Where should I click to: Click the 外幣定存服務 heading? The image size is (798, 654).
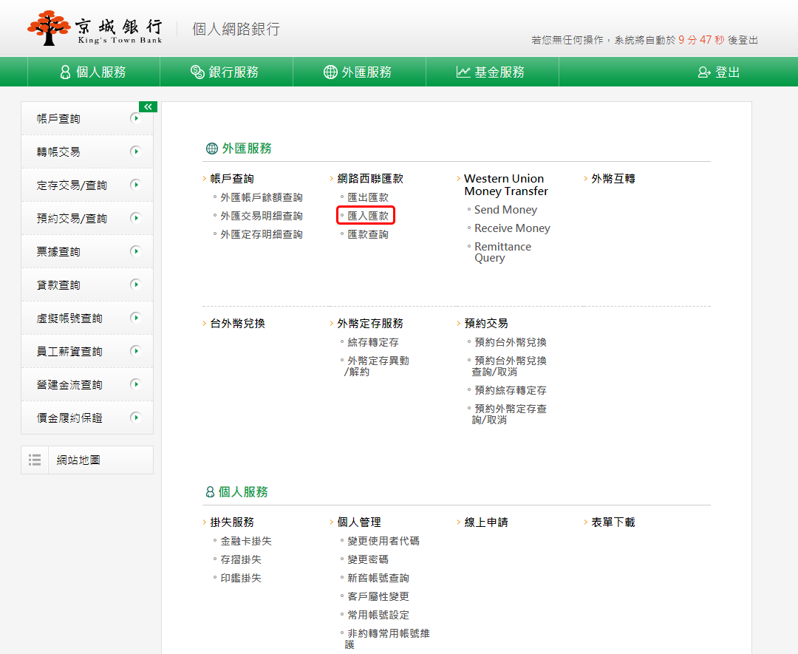pyautogui.click(x=370, y=324)
